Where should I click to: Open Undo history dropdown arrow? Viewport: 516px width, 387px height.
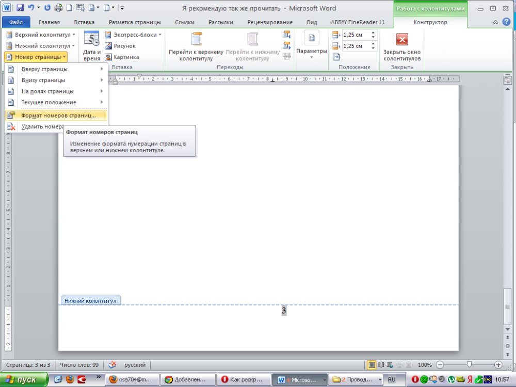pos(39,8)
